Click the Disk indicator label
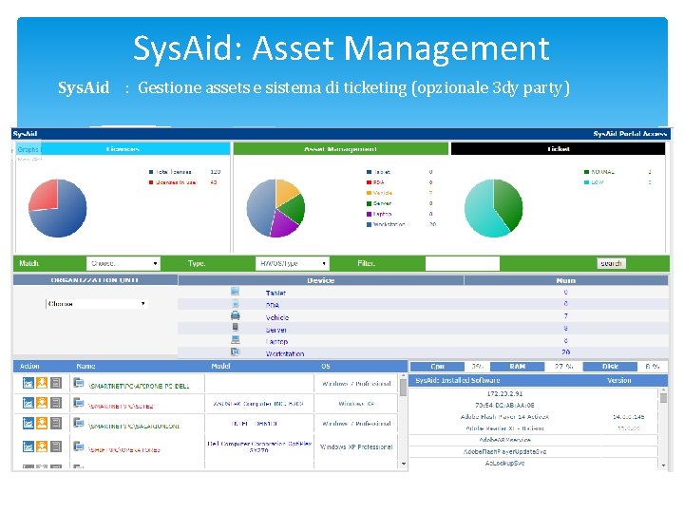 610,367
